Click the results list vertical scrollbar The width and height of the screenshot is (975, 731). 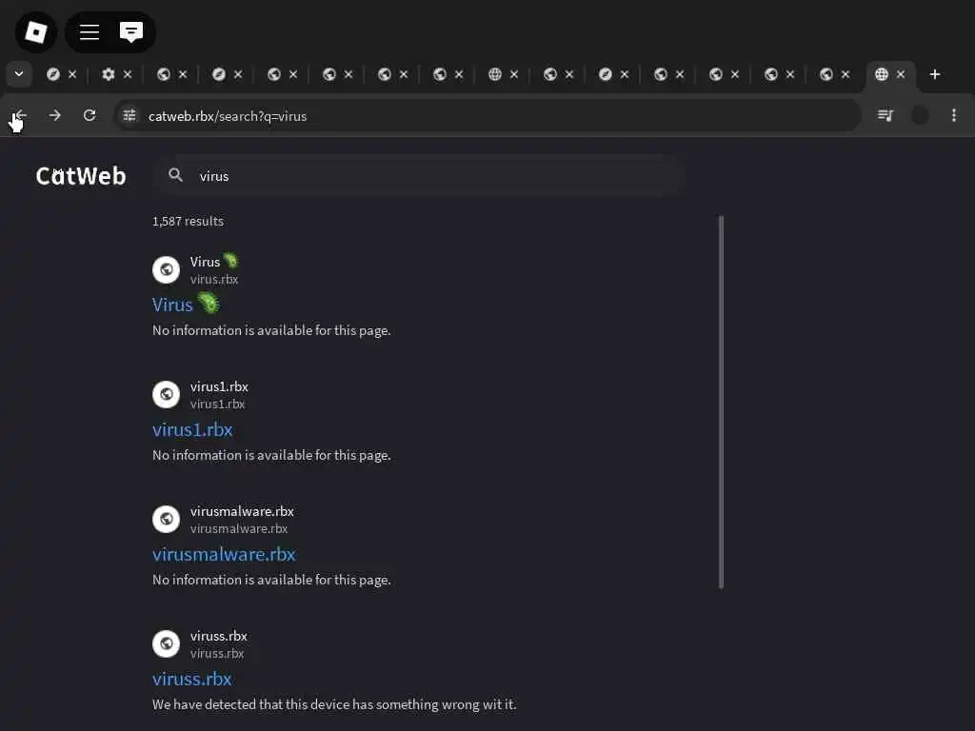721,400
